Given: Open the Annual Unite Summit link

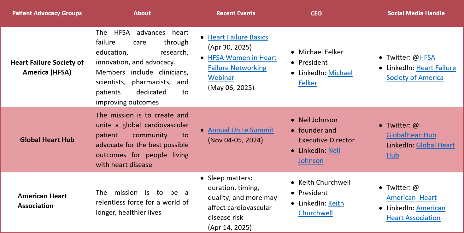Looking at the screenshot, I should click(x=241, y=130).
